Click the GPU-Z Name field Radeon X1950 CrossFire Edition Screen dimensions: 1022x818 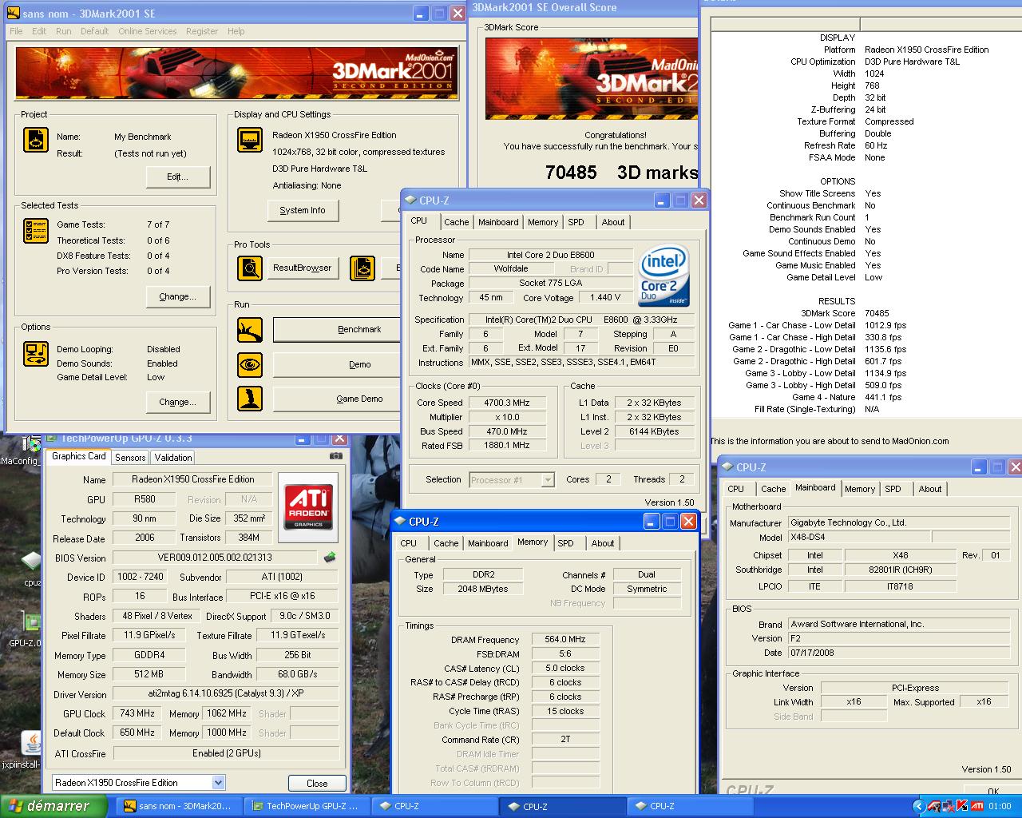pyautogui.click(x=192, y=479)
